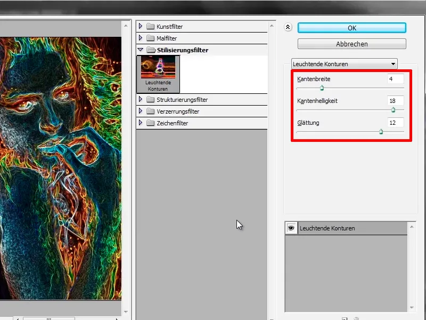This screenshot has height=320, width=426.
Task: Open the Leuchtende Konturen filter dropdown
Action: pyautogui.click(x=344, y=64)
